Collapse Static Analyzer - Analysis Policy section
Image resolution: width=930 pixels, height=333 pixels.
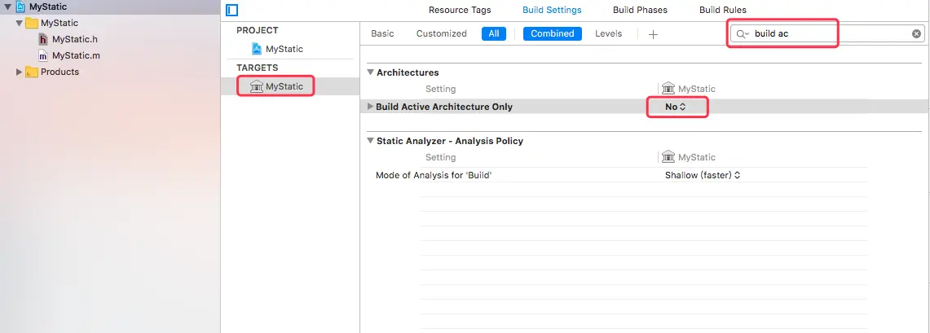pos(371,141)
